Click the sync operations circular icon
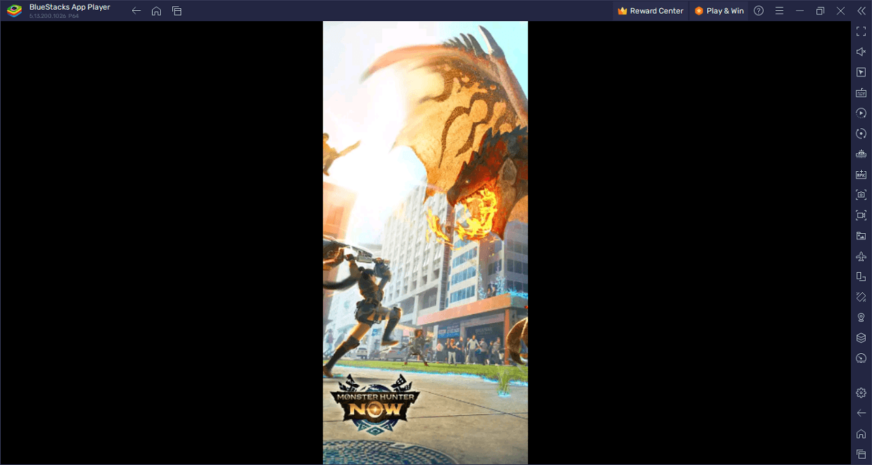Image resolution: width=872 pixels, height=465 pixels. click(x=861, y=134)
